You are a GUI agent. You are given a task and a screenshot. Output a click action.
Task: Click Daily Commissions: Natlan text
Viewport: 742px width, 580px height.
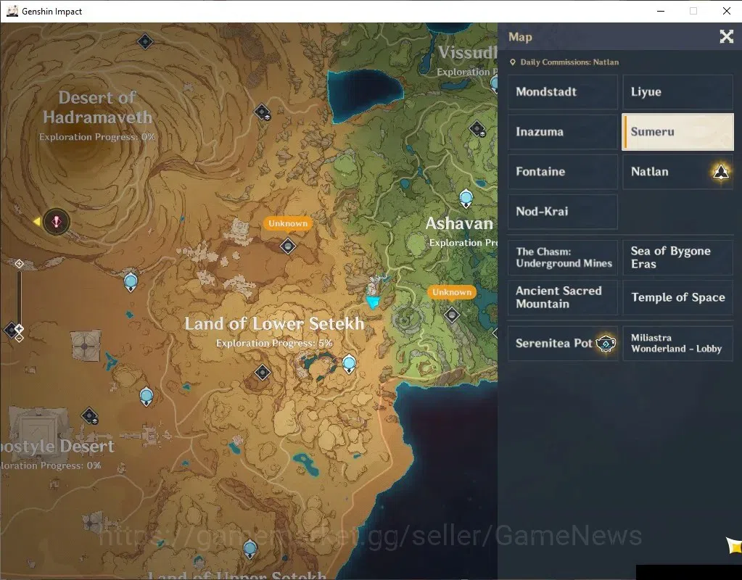[569, 62]
